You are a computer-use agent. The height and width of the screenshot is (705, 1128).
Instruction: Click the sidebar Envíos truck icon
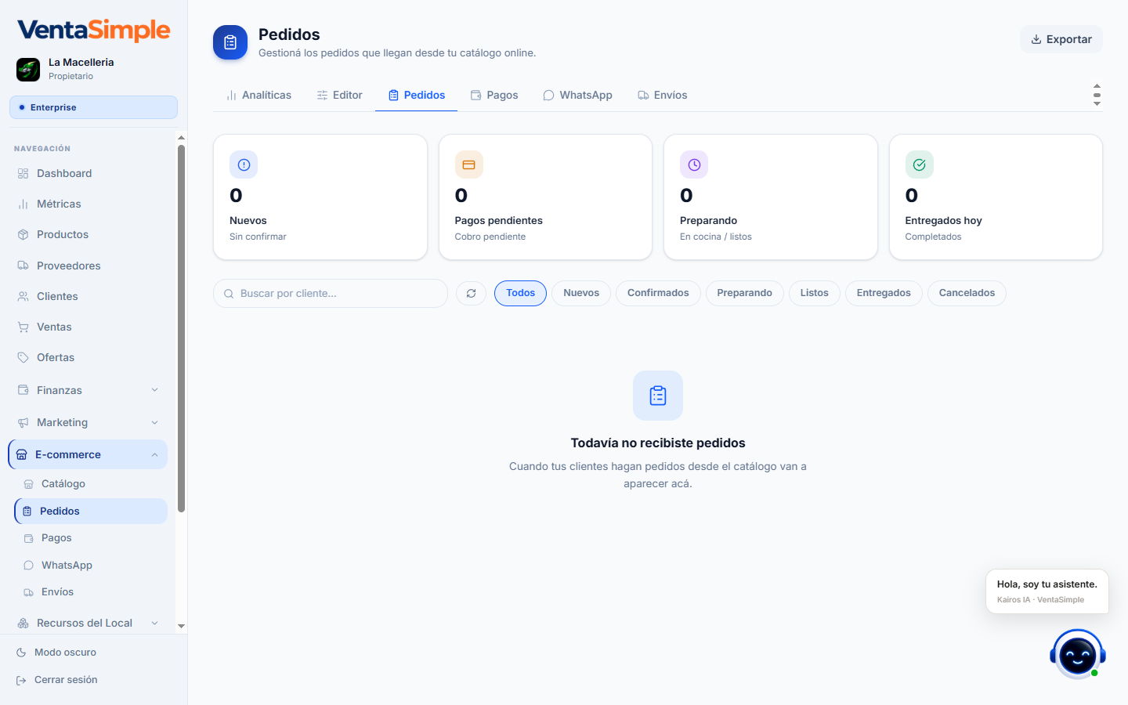click(28, 592)
